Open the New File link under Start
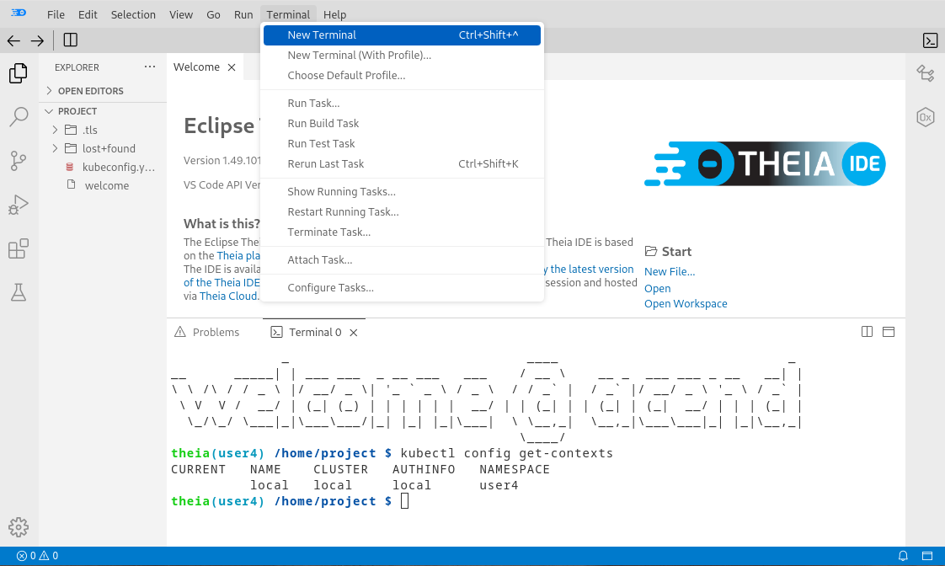Screen dimensions: 945x566 [x=669, y=271]
